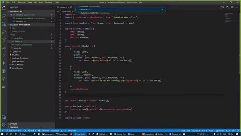This screenshot has width=241, height=136.
Task: Click the taskbar clock
Action: pyautogui.click(x=230, y=134)
